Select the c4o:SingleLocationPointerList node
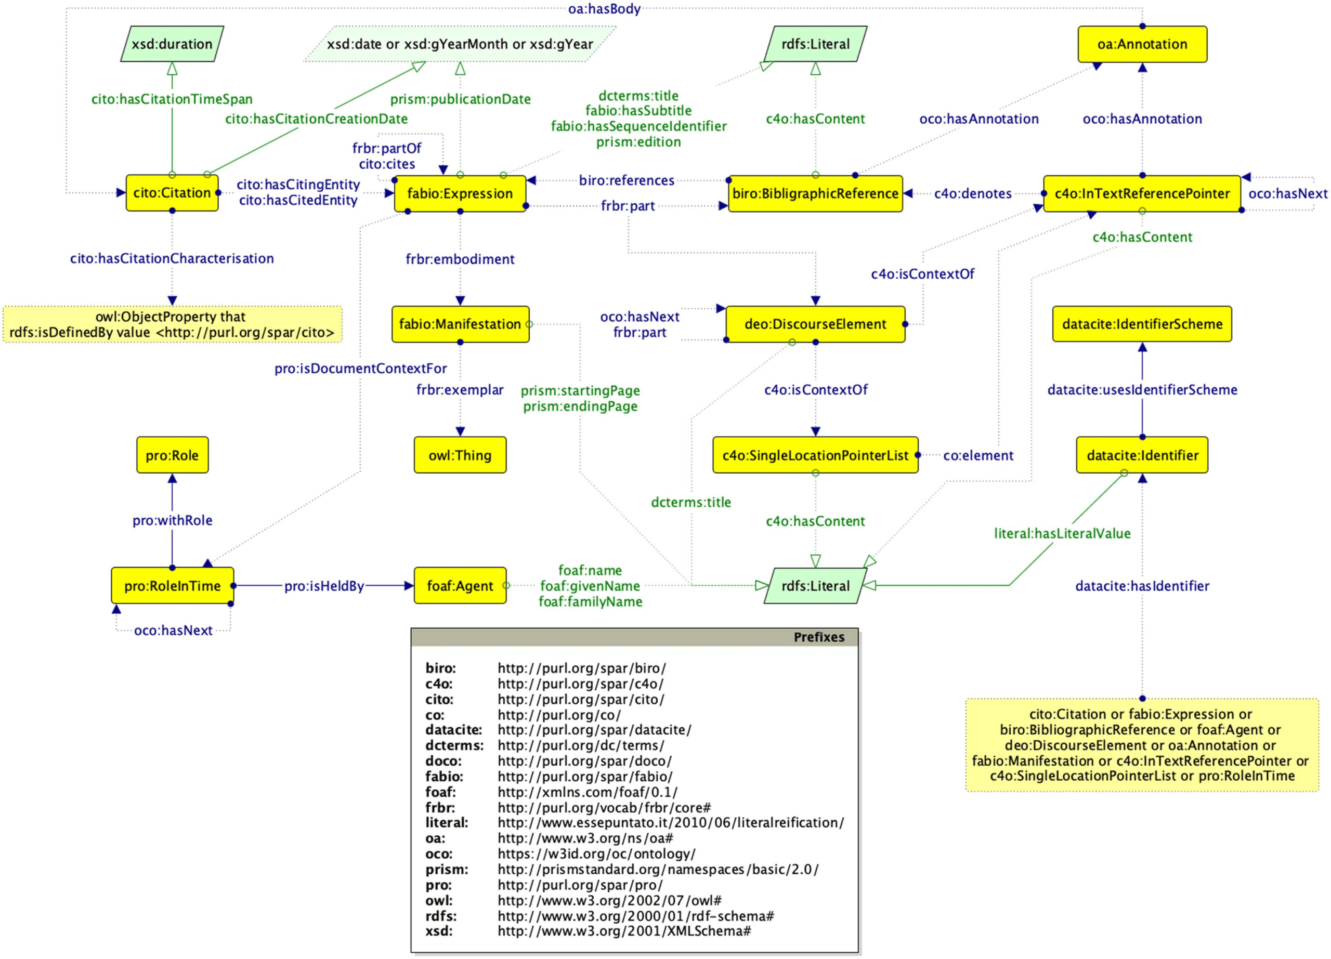1331x959 pixels. click(x=815, y=455)
